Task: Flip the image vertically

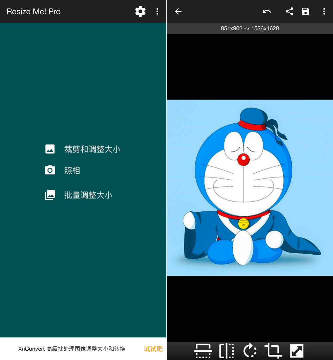Action: (x=203, y=351)
